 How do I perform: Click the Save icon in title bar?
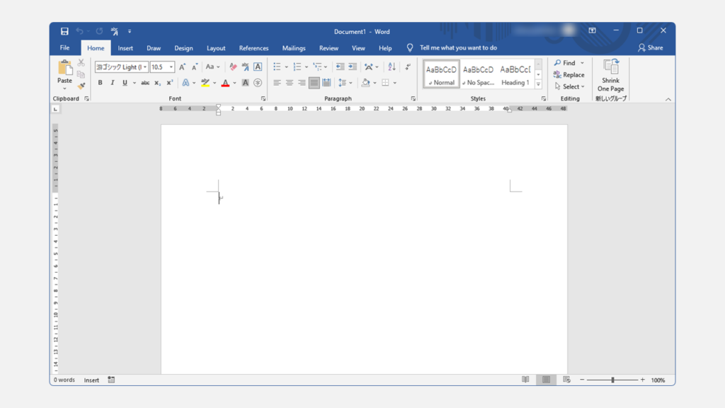click(64, 31)
